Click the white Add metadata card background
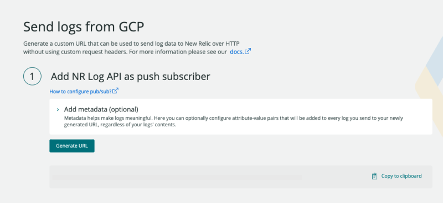 coord(241,116)
